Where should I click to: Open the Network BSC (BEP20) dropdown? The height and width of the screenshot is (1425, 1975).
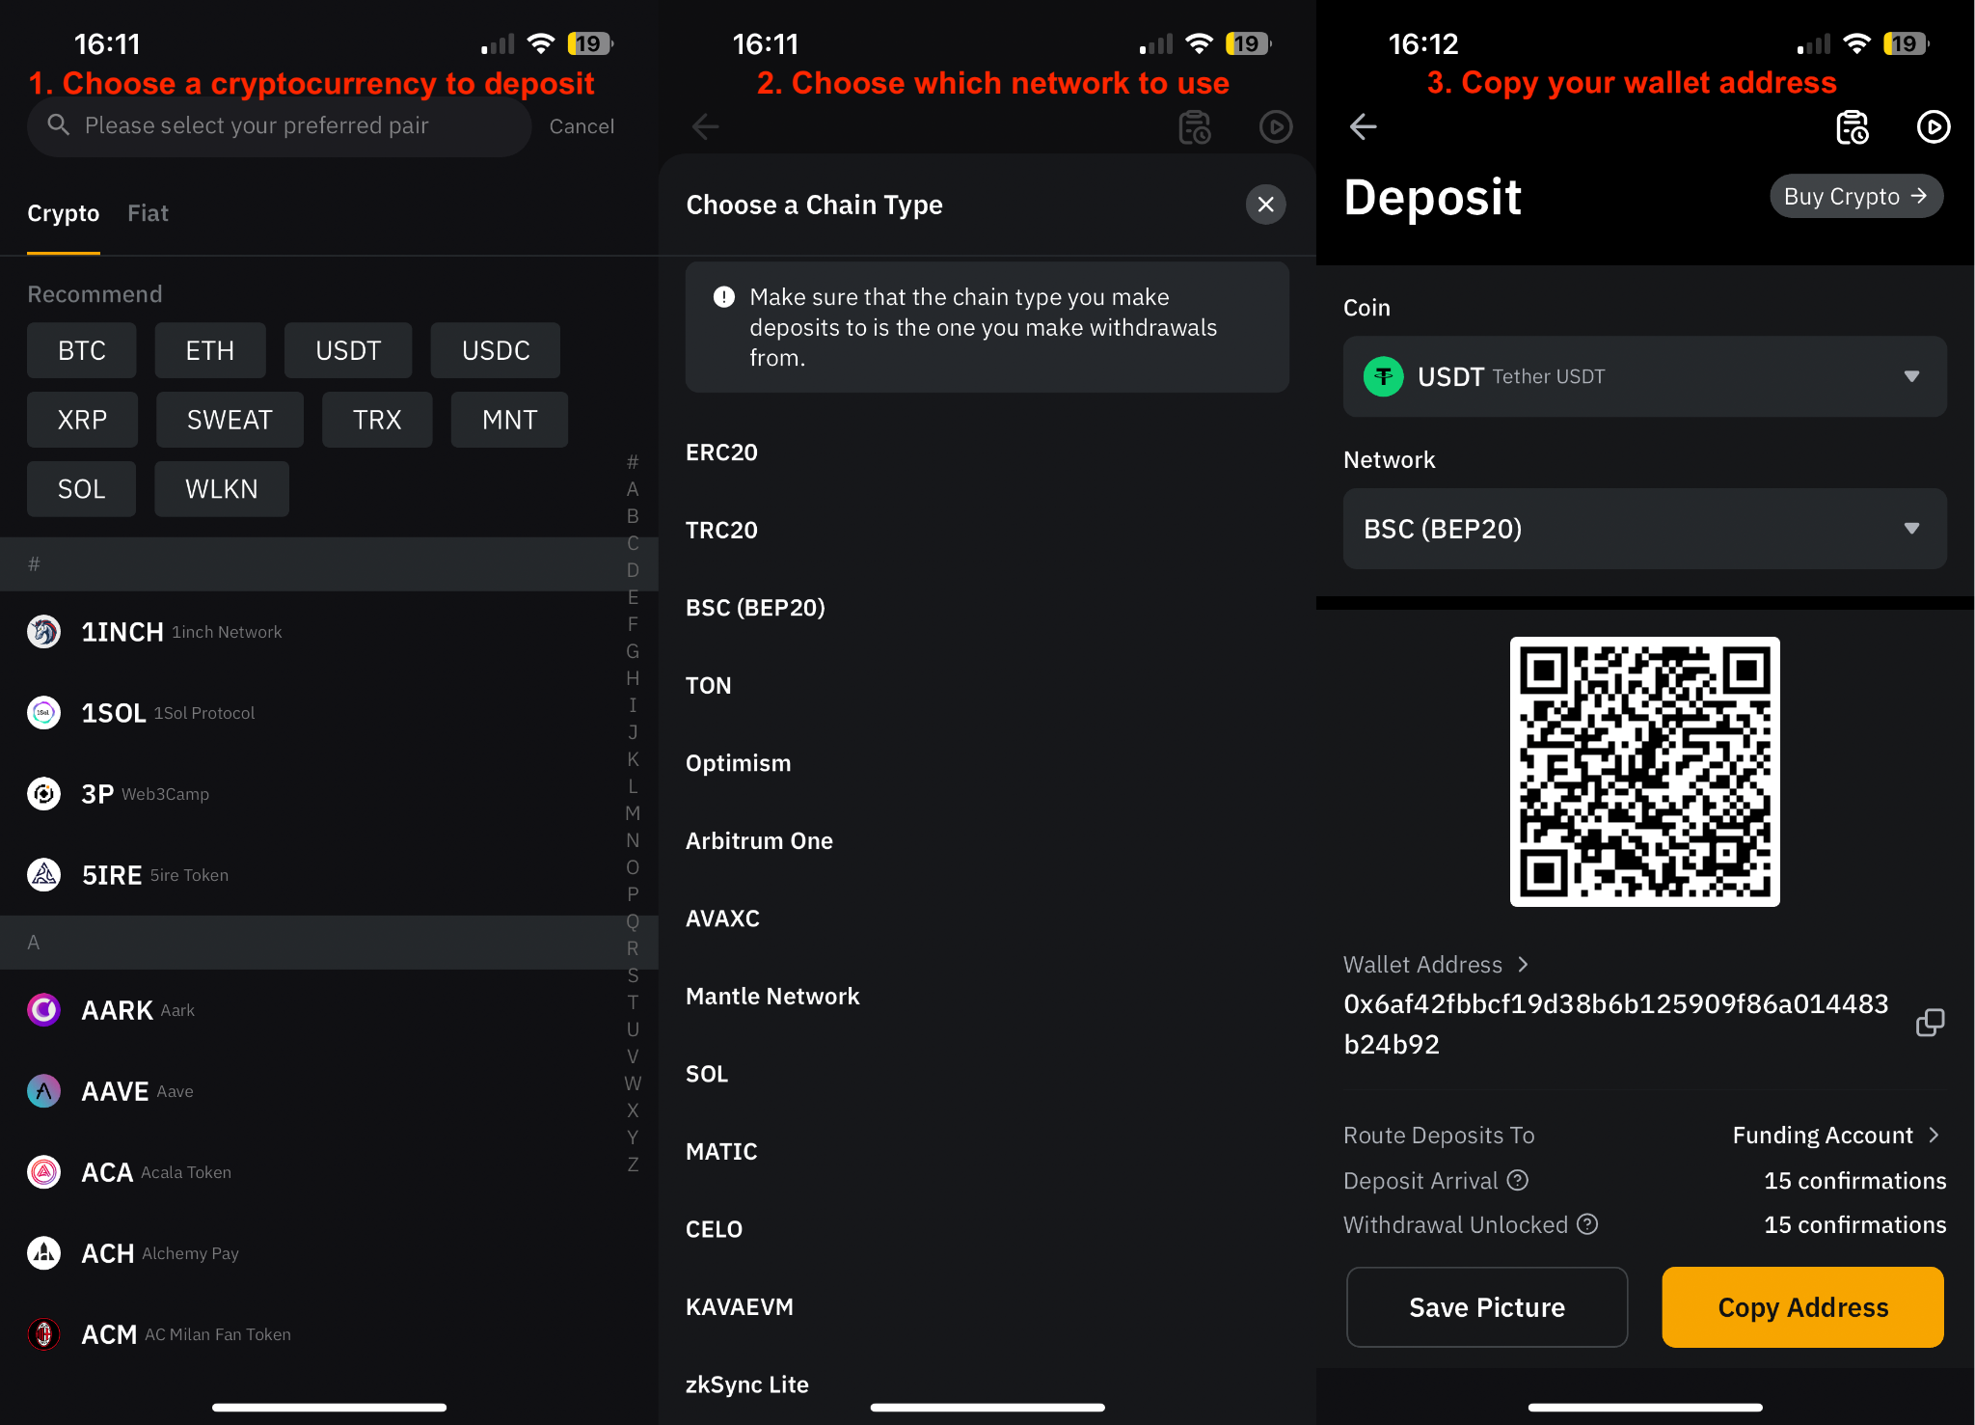coord(1644,529)
